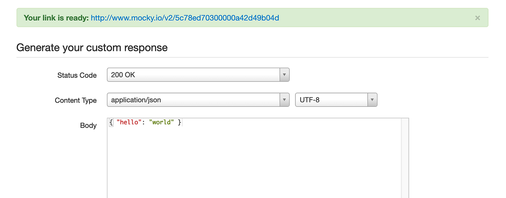
Task: Open the generated mocky.io link
Action: pos(185,18)
